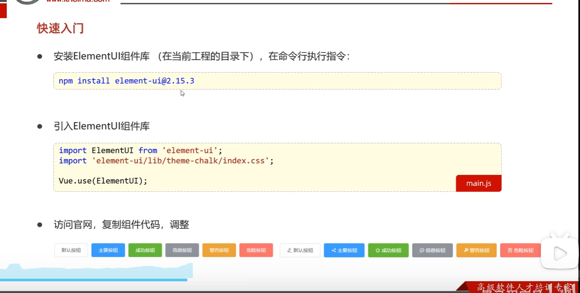580x293 pixels.
Task: Click the 快速入门 heading
Action: click(x=60, y=28)
